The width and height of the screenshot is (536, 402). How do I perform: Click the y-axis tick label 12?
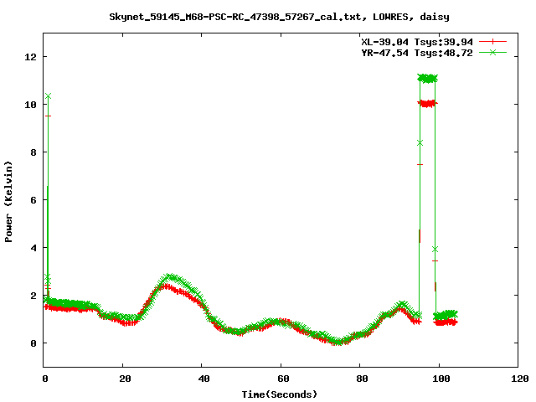coord(30,57)
